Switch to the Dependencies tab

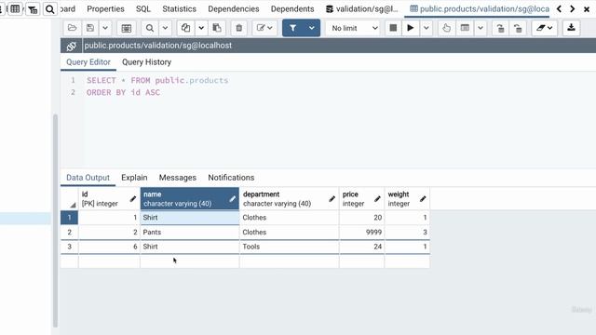point(234,8)
